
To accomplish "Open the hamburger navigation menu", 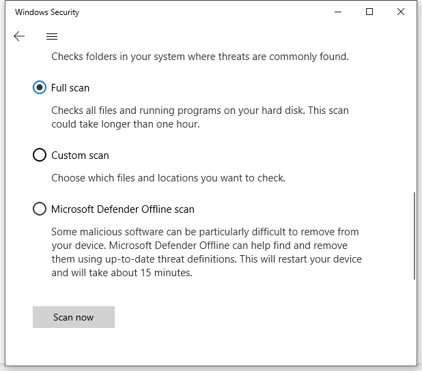I will 52,36.
